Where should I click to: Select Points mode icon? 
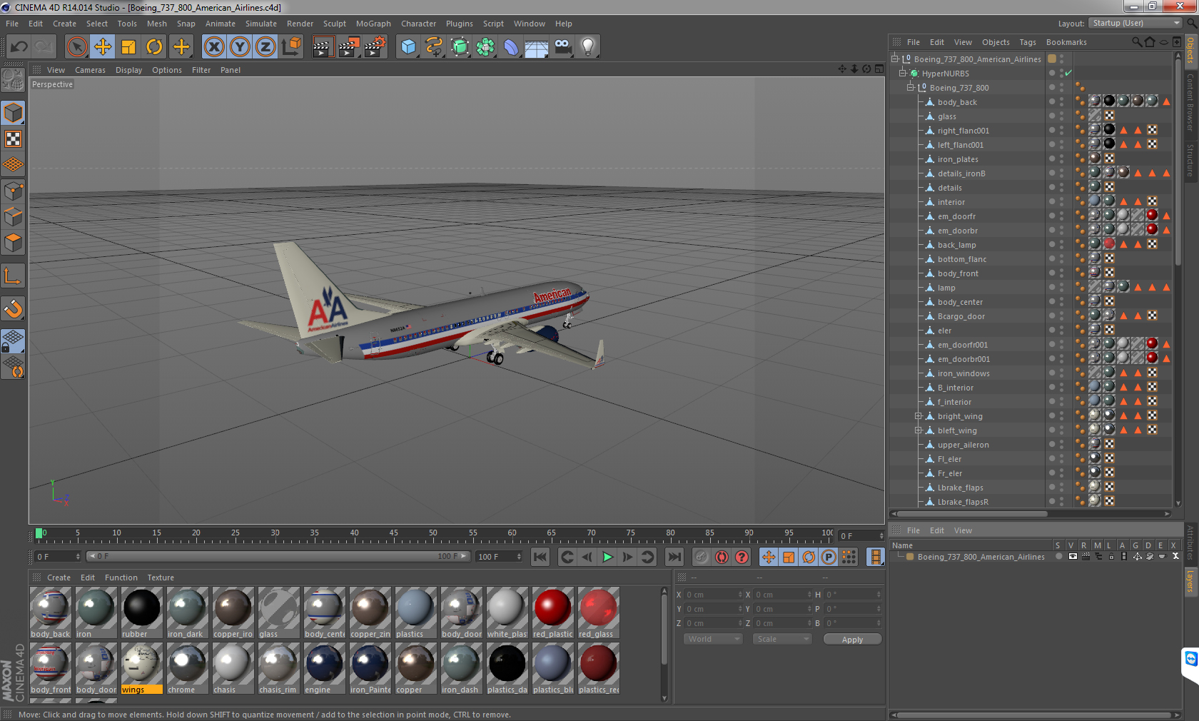point(13,191)
